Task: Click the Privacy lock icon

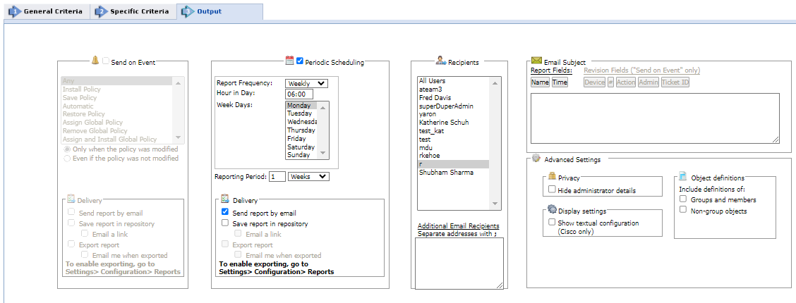Action: click(x=552, y=177)
